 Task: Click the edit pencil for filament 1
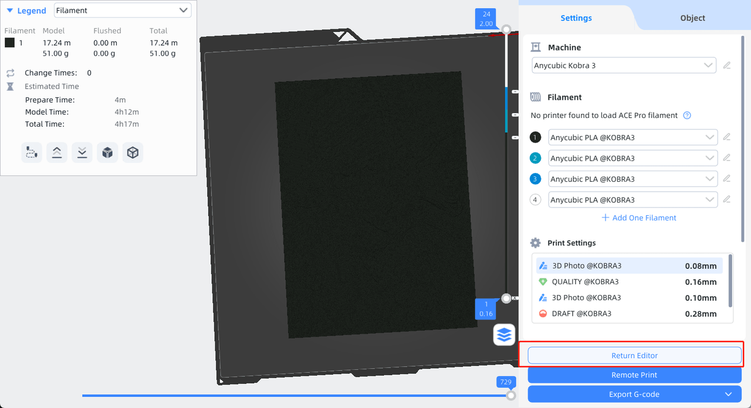(727, 137)
